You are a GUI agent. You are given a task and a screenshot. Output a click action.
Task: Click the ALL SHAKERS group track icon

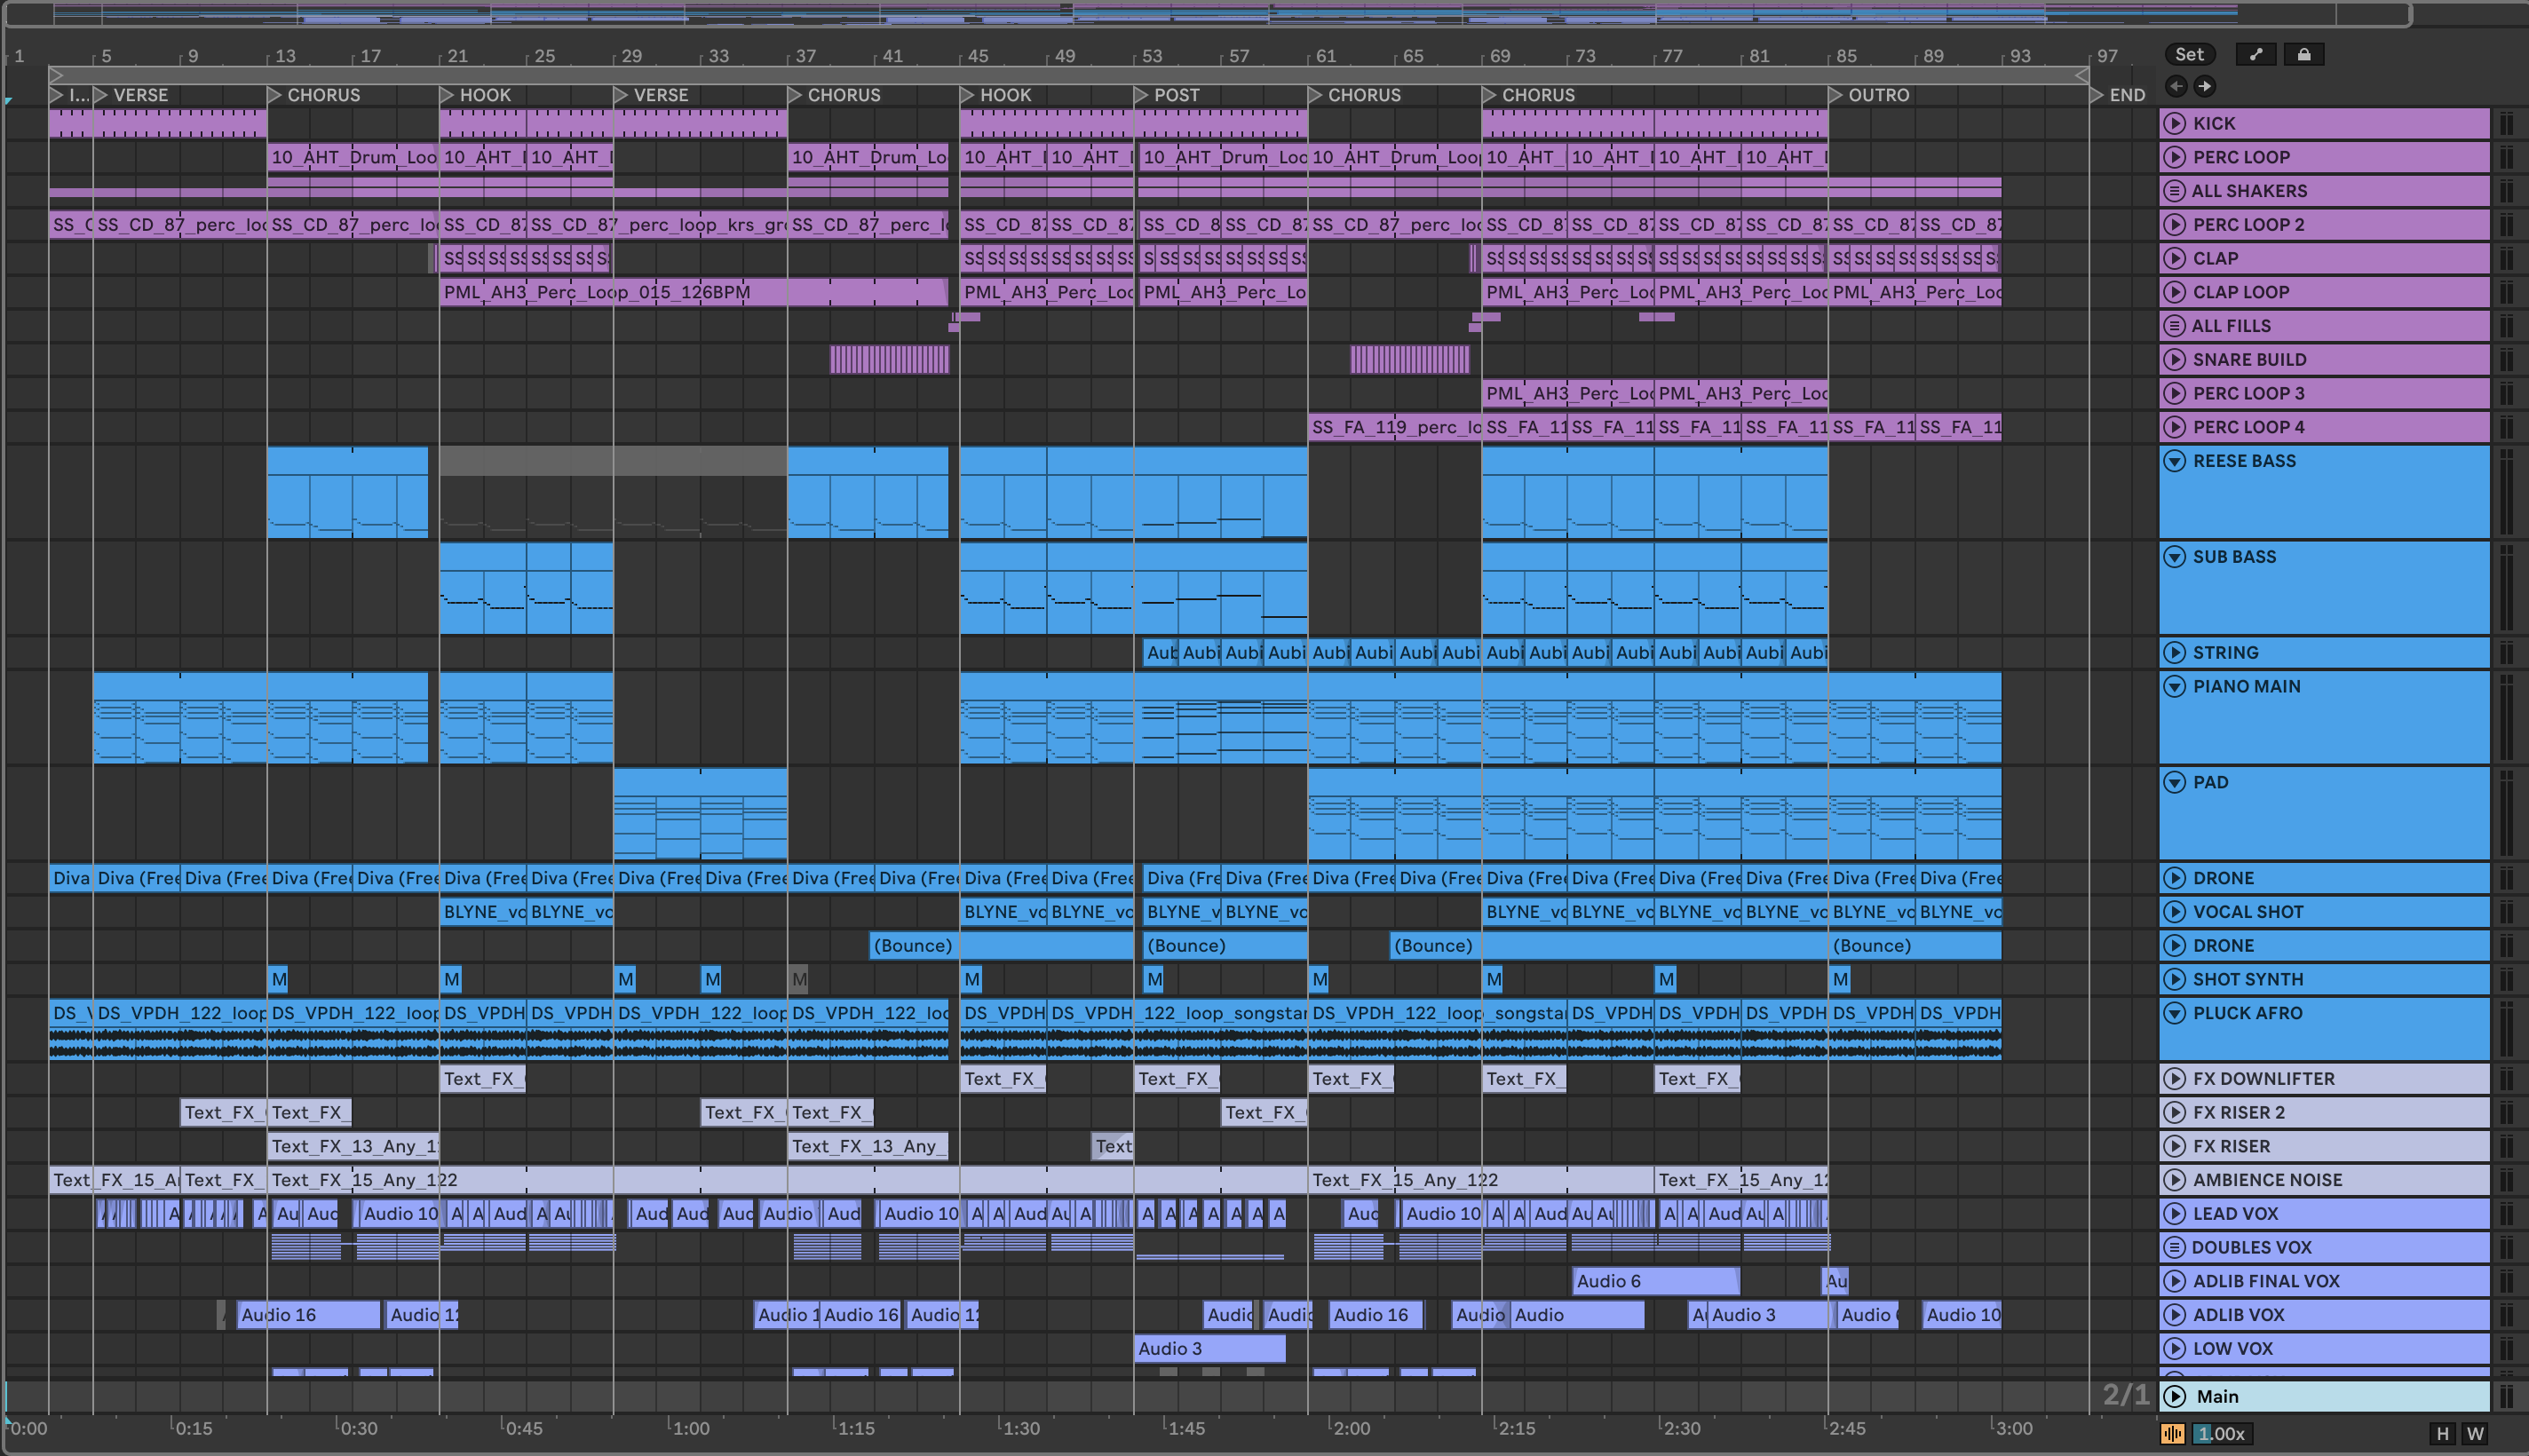point(2173,191)
